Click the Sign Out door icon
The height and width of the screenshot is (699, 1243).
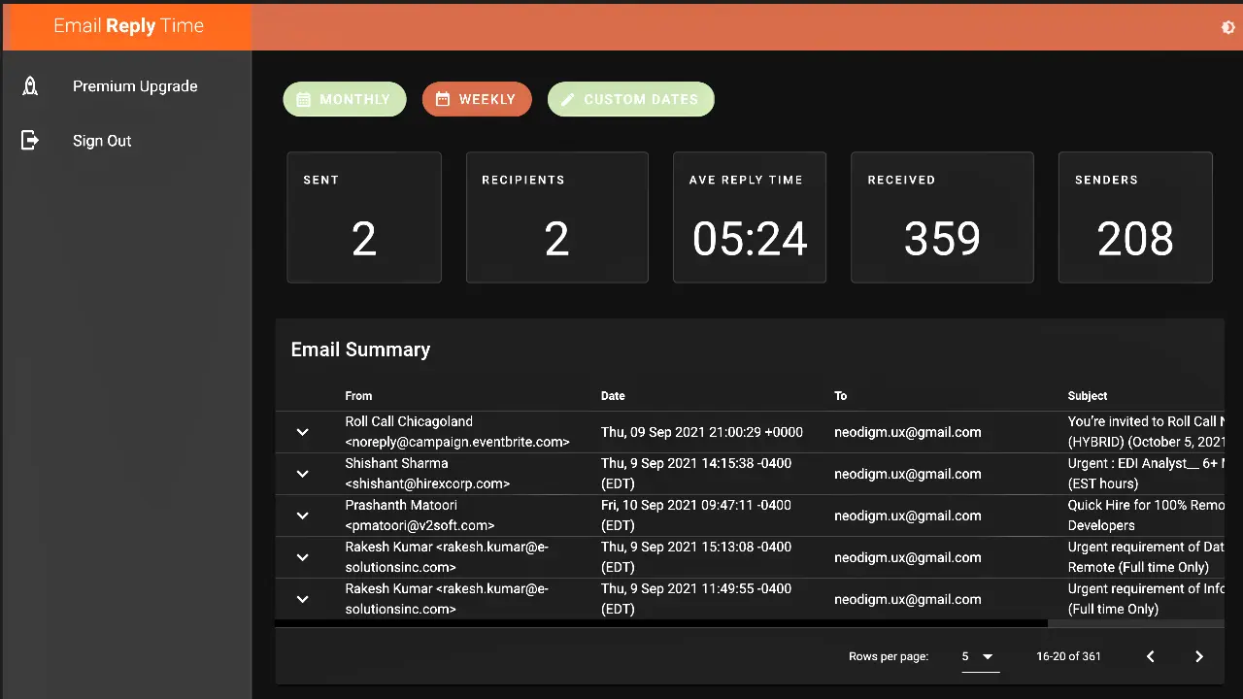point(30,141)
